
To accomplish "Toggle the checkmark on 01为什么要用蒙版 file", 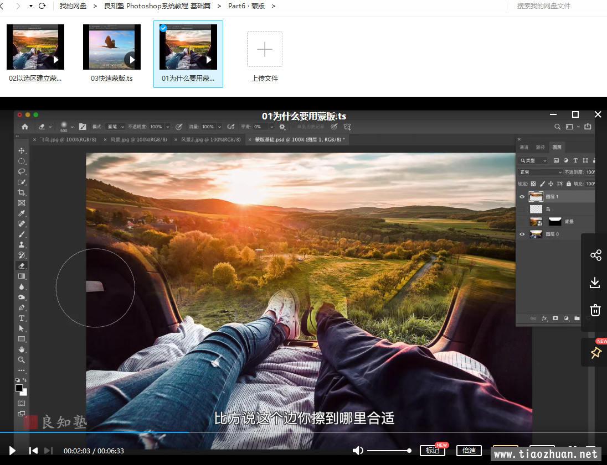I will point(163,28).
